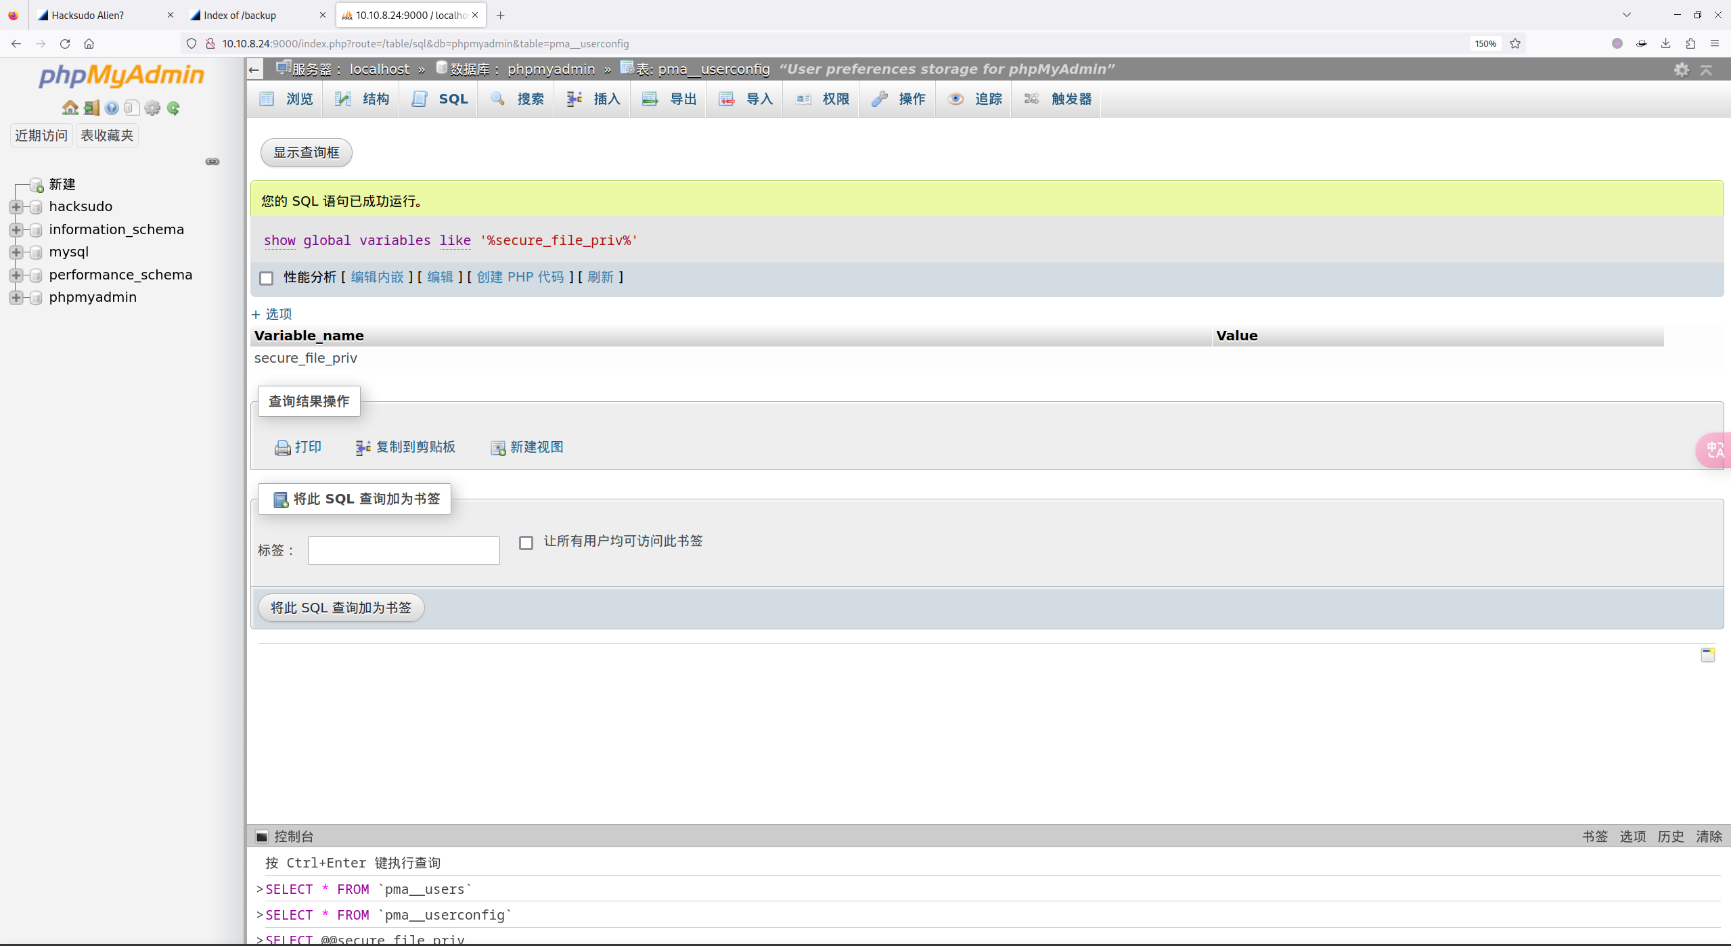
Task: Check 让所有用户均可访问此书签 checkbox
Action: pyautogui.click(x=526, y=543)
